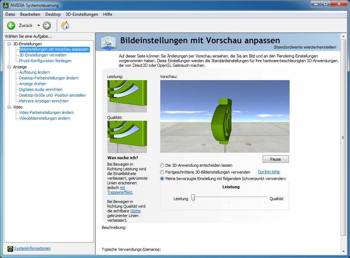Select 'Bildeinstellungen mit Vorschau anpassen' tree item

point(54,49)
